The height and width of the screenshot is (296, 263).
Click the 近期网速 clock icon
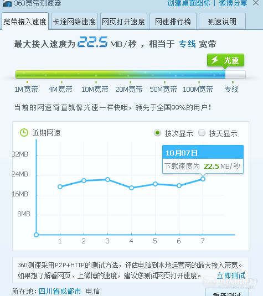click(24, 133)
